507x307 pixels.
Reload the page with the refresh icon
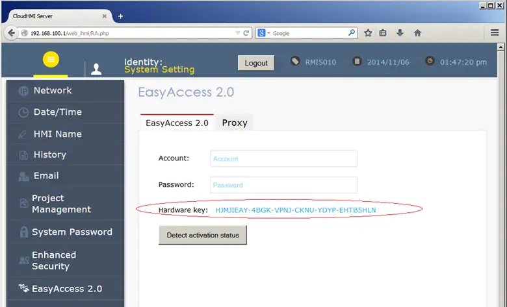(246, 33)
